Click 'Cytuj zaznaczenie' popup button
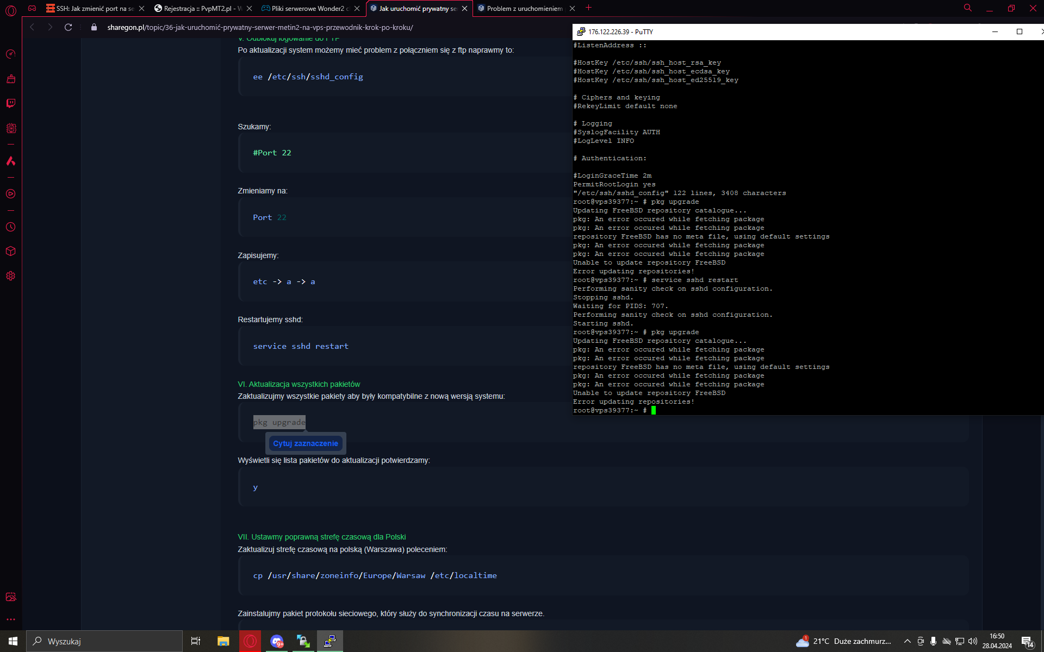The width and height of the screenshot is (1044, 652). click(306, 443)
